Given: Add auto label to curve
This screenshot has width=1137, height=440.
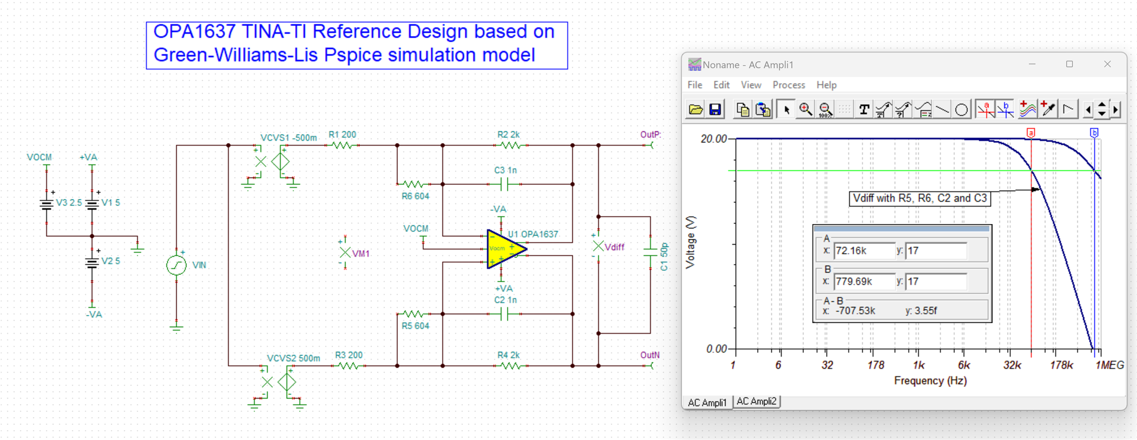Looking at the screenshot, I should point(884,109).
